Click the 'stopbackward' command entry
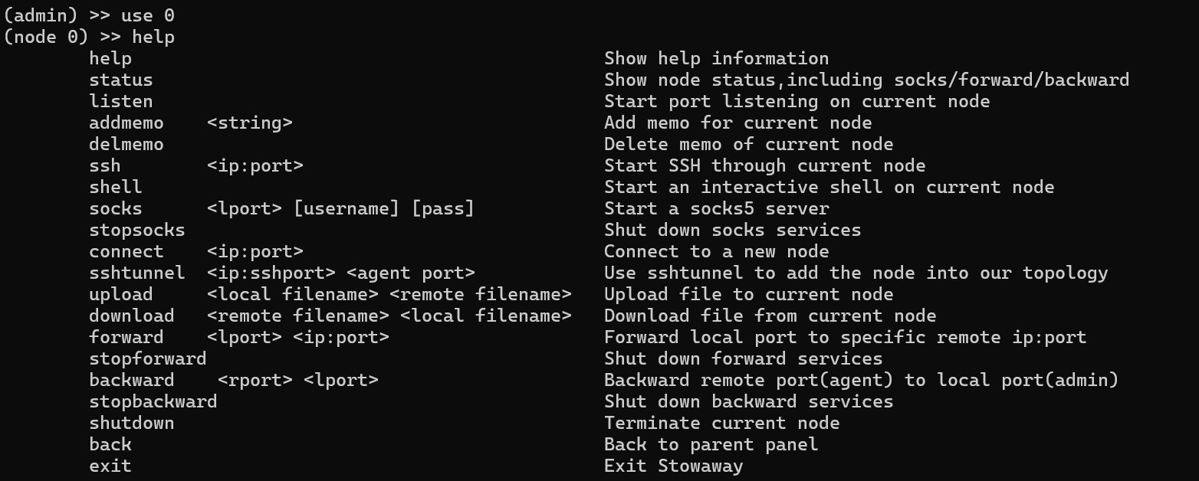 click(153, 401)
